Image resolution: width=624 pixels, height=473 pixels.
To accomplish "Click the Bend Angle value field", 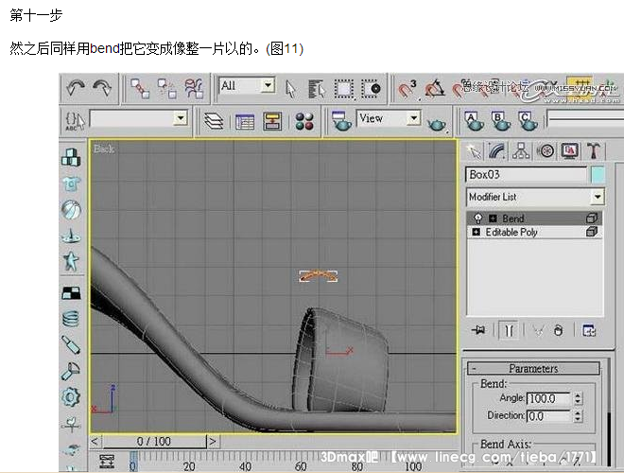I will pos(548,398).
